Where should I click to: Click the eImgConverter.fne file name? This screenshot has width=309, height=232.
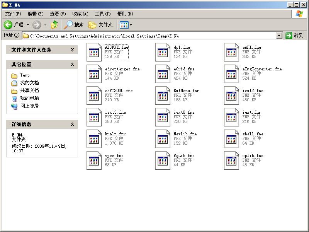262,69
